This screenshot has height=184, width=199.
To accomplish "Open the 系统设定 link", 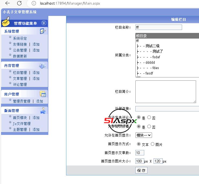I will 20,38.
